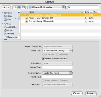Click the 3/30/10 date cell

[x=89, y=15]
